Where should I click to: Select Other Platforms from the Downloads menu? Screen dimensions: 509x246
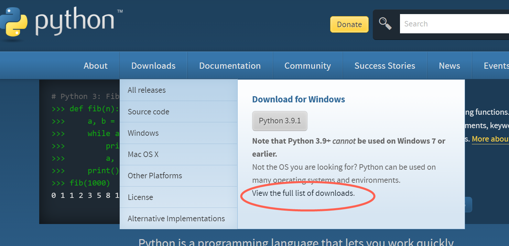click(155, 176)
